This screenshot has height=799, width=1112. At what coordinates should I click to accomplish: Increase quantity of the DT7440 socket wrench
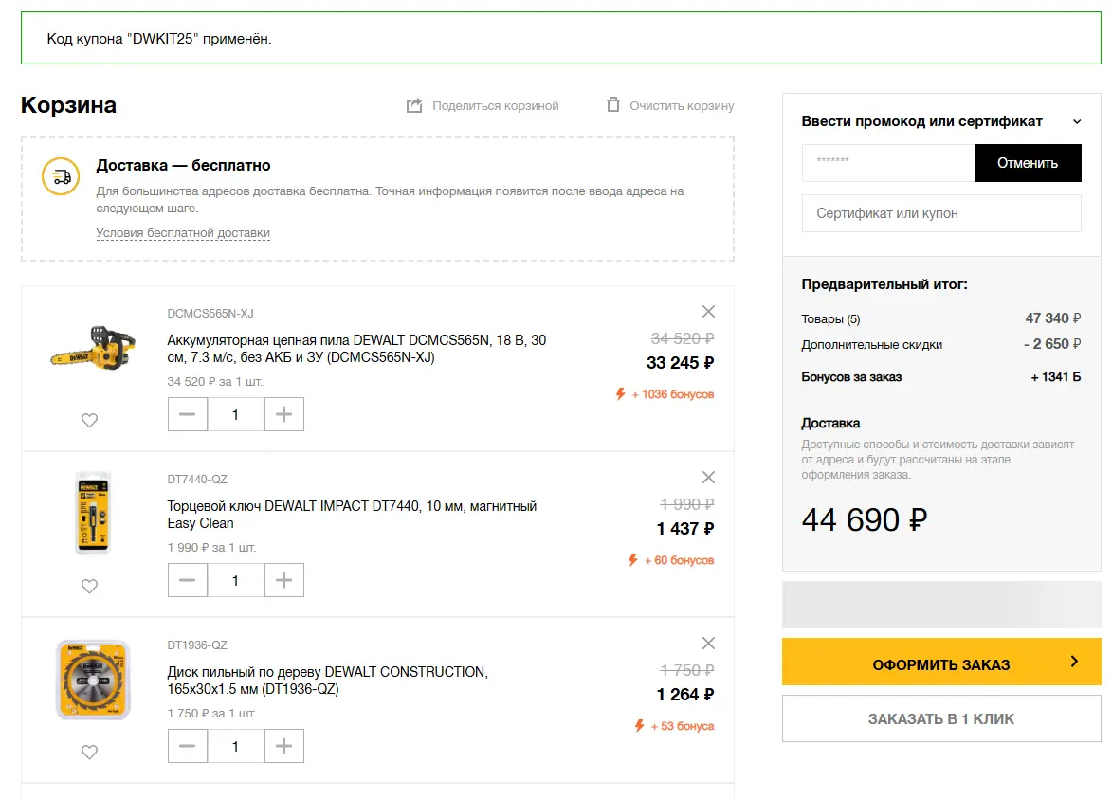click(283, 580)
